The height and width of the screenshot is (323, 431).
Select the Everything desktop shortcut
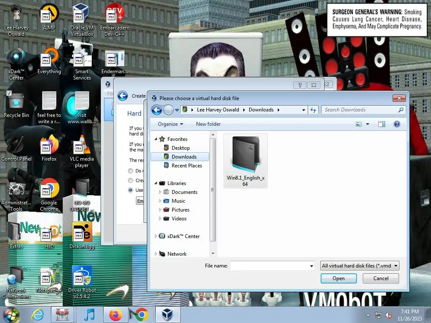point(49,61)
